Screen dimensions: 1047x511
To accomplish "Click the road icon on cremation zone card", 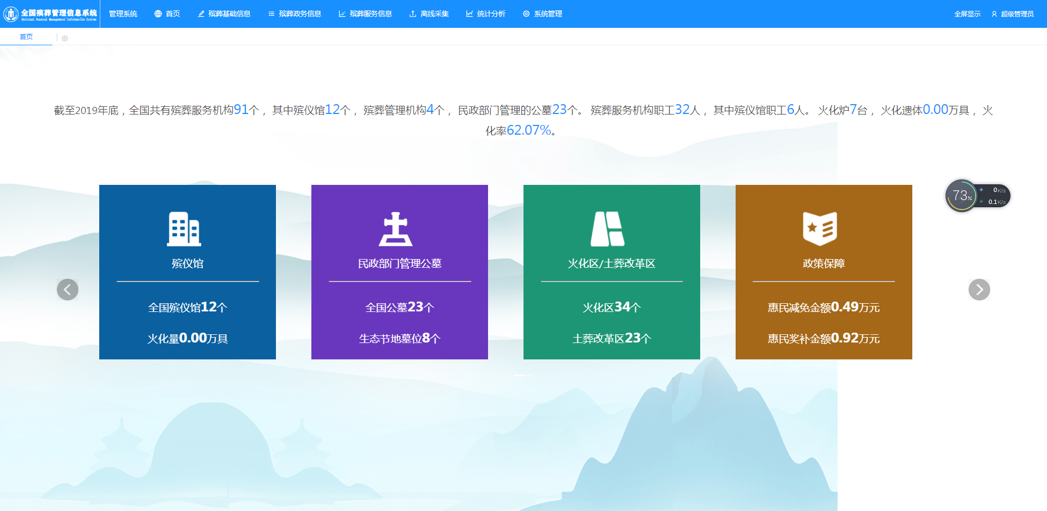I will click(607, 229).
